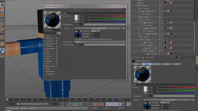Screen dimensions: 198x111
Task: Click the record active objects red button
Action: pyautogui.click(x=94, y=104)
